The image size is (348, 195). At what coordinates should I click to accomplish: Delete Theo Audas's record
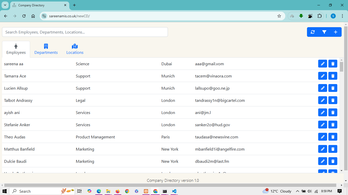coord(333,137)
